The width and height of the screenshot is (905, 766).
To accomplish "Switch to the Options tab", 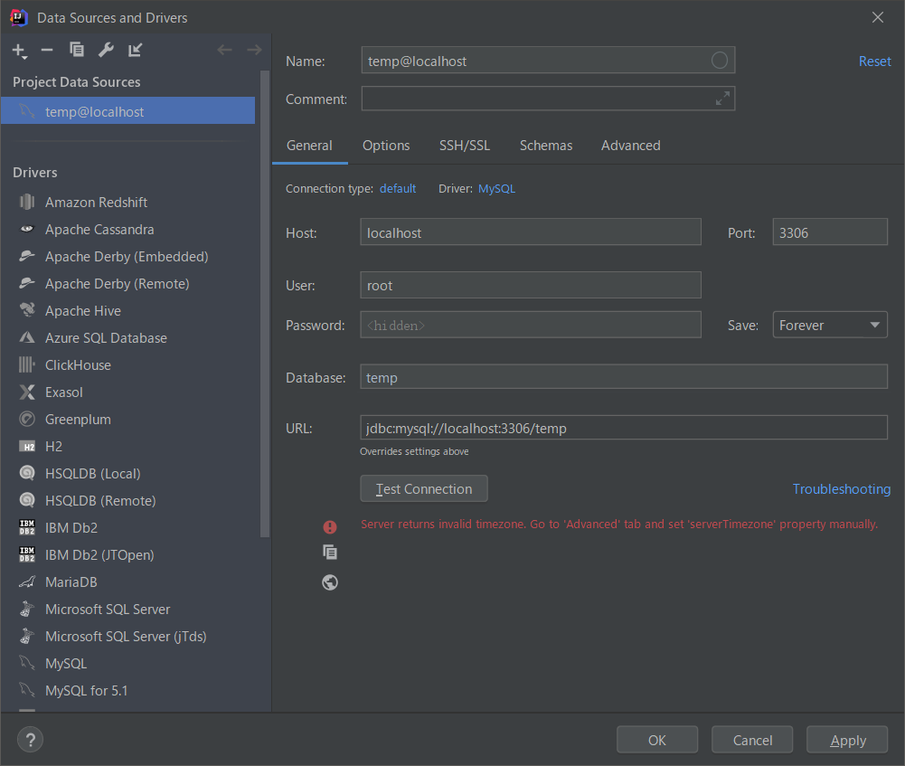I will point(386,146).
